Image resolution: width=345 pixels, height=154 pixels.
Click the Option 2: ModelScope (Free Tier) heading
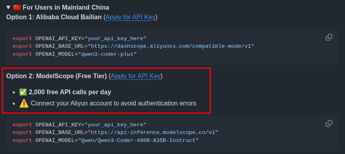(56, 76)
